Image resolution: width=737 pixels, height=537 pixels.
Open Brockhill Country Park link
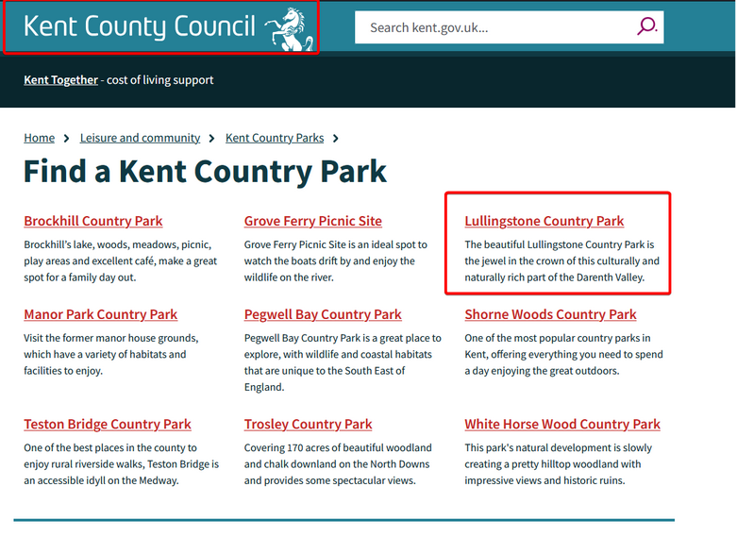[93, 221]
